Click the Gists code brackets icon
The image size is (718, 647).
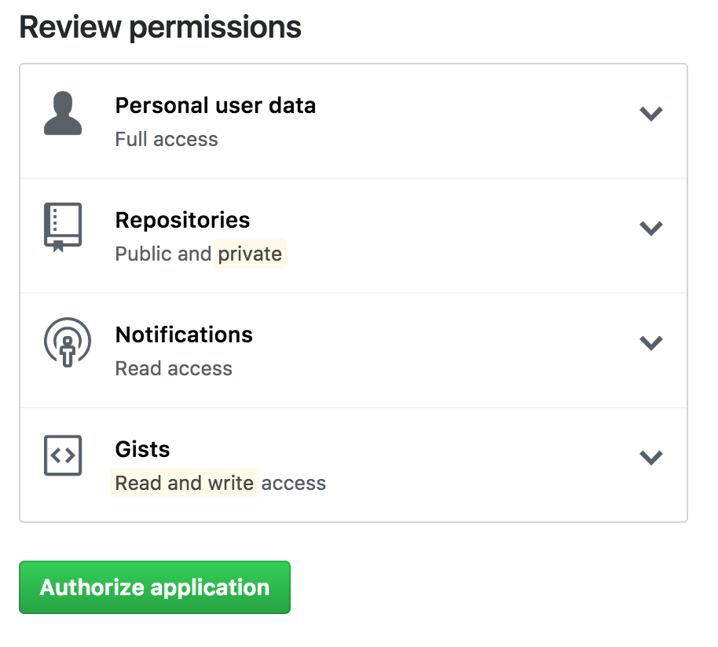pyautogui.click(x=63, y=455)
